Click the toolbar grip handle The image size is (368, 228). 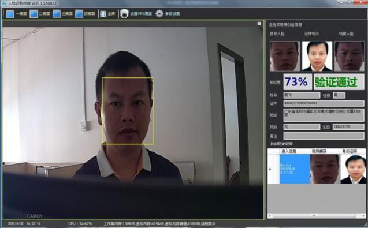point(3,14)
